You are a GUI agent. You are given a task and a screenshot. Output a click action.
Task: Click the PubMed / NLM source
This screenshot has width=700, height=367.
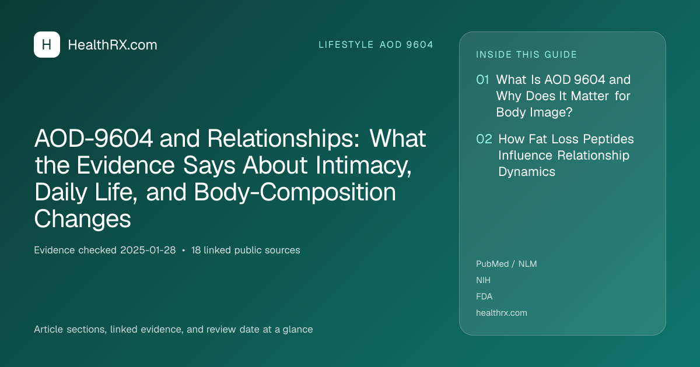pyautogui.click(x=506, y=264)
